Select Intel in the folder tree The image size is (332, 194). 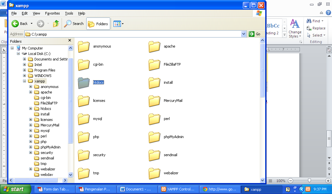coord(38,65)
